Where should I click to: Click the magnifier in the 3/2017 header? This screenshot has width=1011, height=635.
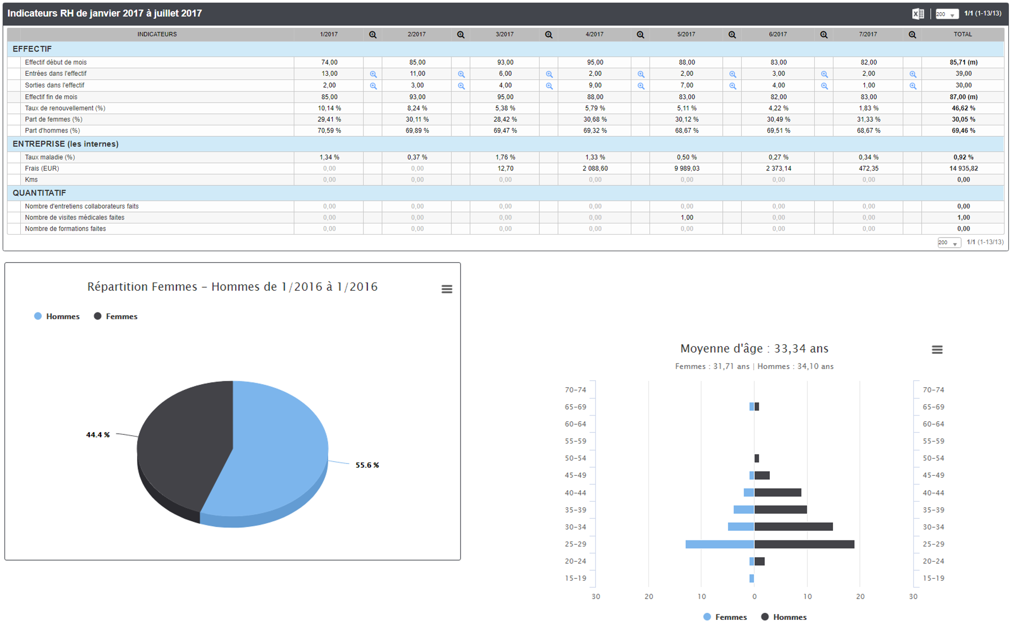click(548, 35)
